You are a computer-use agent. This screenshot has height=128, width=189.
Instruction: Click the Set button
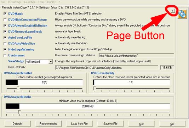tap(172, 124)
